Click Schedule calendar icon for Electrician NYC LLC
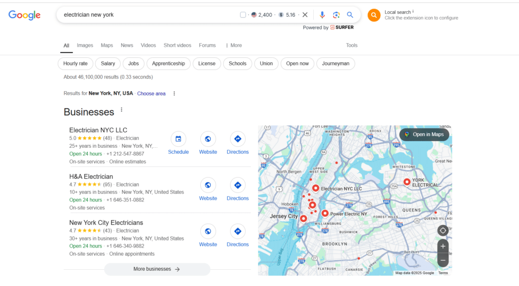The image size is (519, 286). point(178,139)
